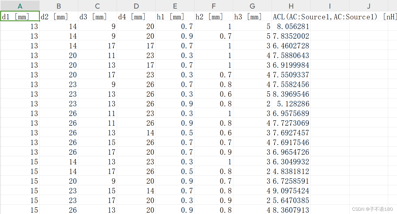This screenshot has height=214, width=397.
Task: Click the d4 value 26 in row 7
Action: 136,84
